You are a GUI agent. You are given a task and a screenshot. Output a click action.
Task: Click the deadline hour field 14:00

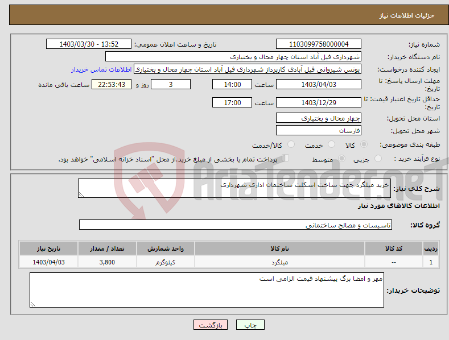[x=232, y=84]
